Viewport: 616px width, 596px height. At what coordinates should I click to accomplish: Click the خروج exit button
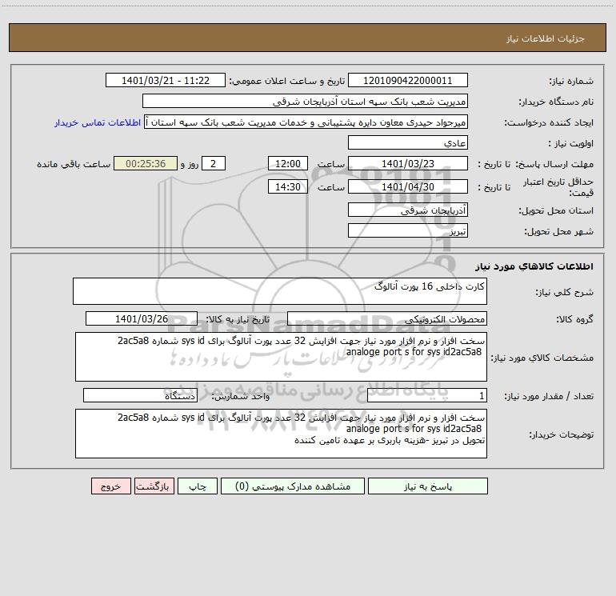coord(110,486)
